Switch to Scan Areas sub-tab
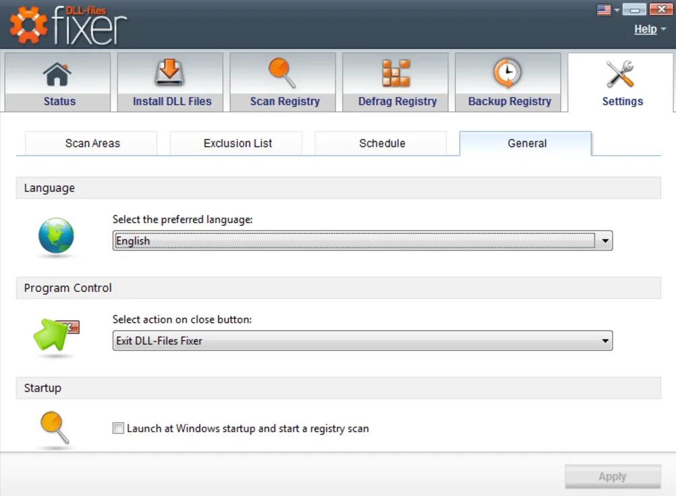The width and height of the screenshot is (676, 496). [x=91, y=144]
